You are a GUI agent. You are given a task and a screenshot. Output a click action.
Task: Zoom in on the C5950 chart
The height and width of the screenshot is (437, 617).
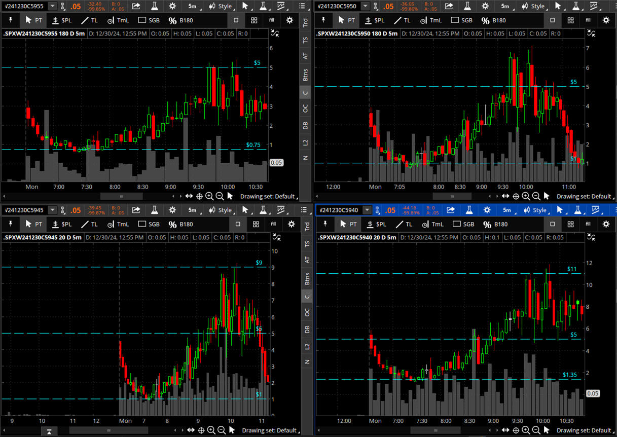pos(526,196)
